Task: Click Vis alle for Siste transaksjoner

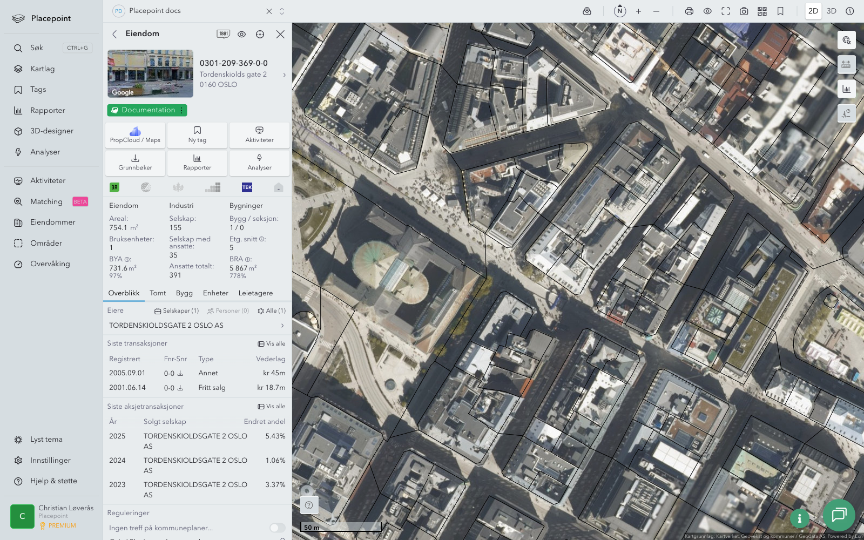Action: [272, 343]
